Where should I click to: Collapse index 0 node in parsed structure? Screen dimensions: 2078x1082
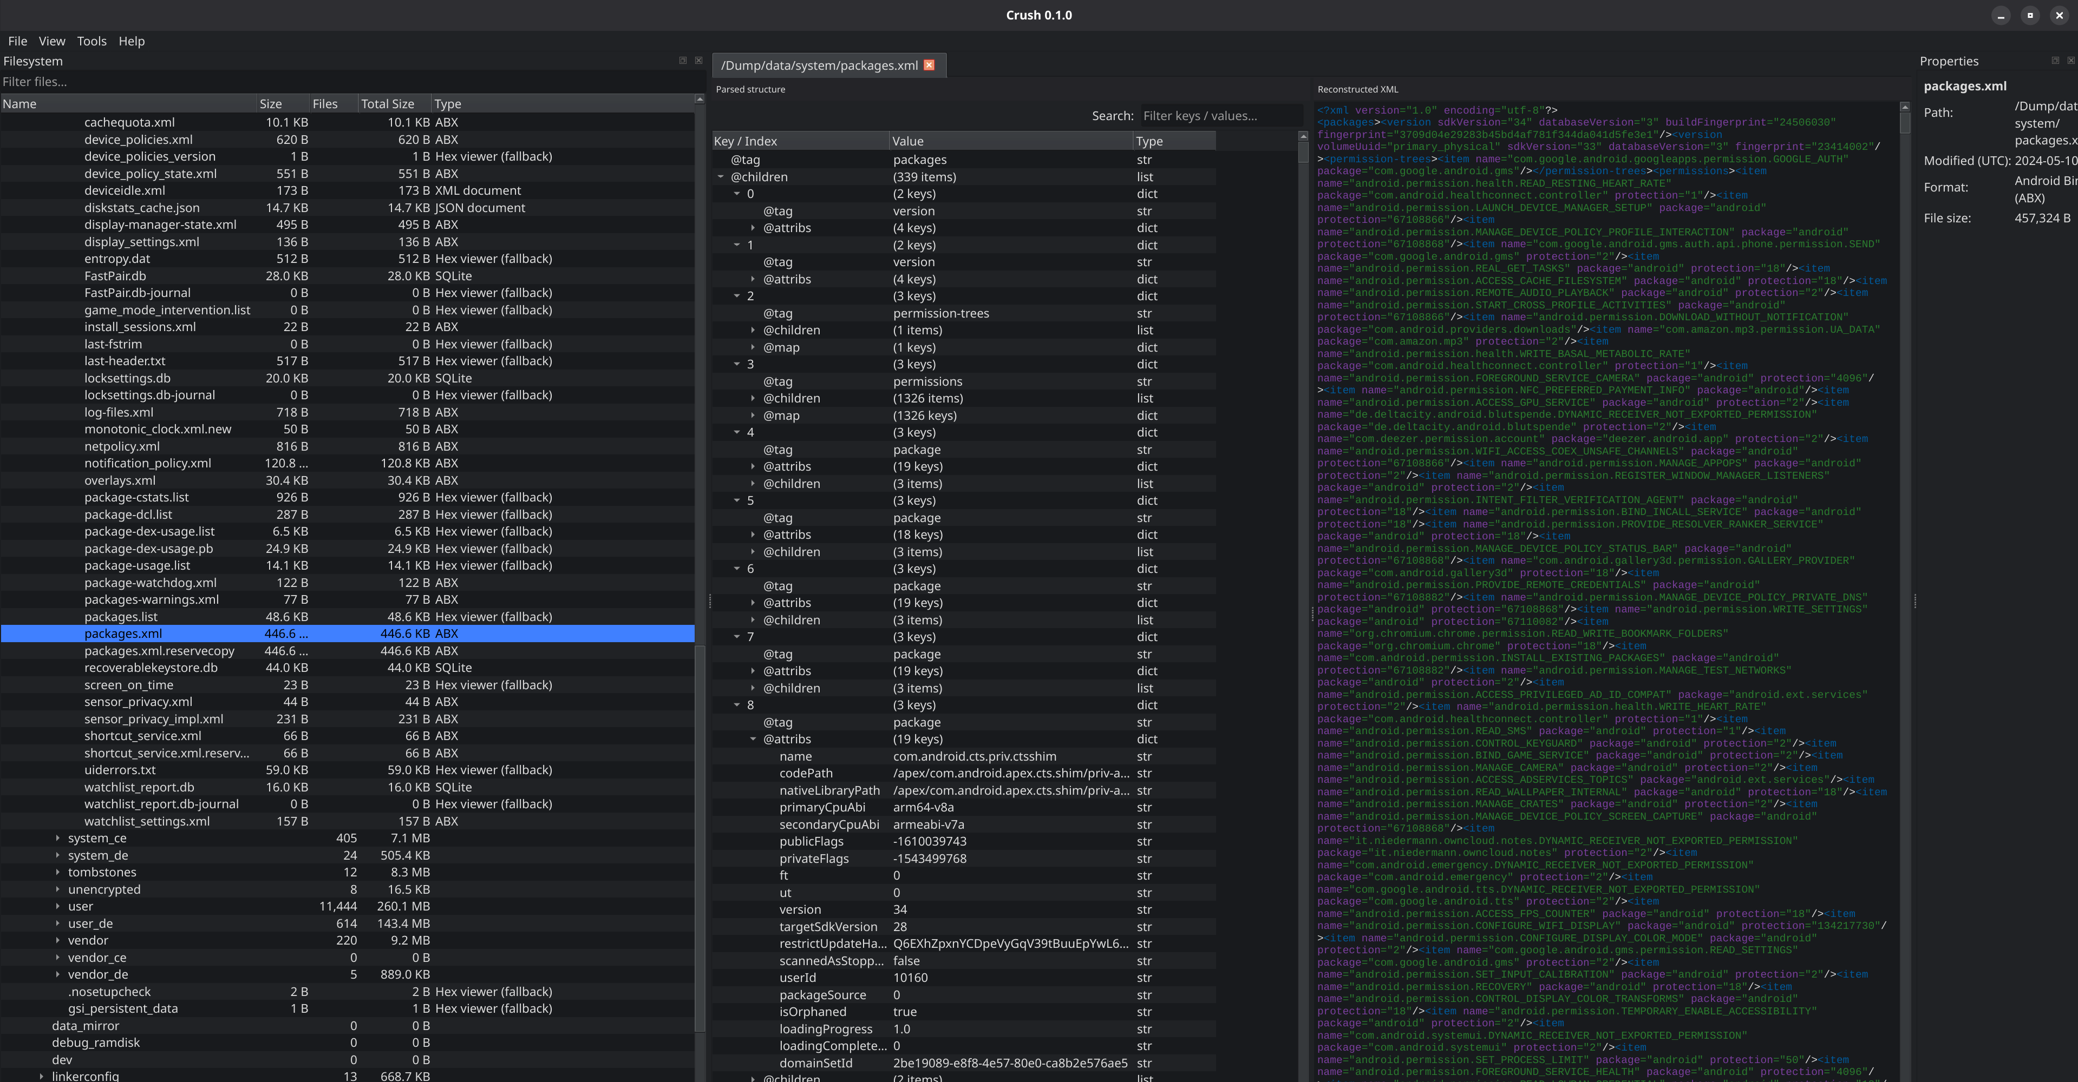point(736,194)
